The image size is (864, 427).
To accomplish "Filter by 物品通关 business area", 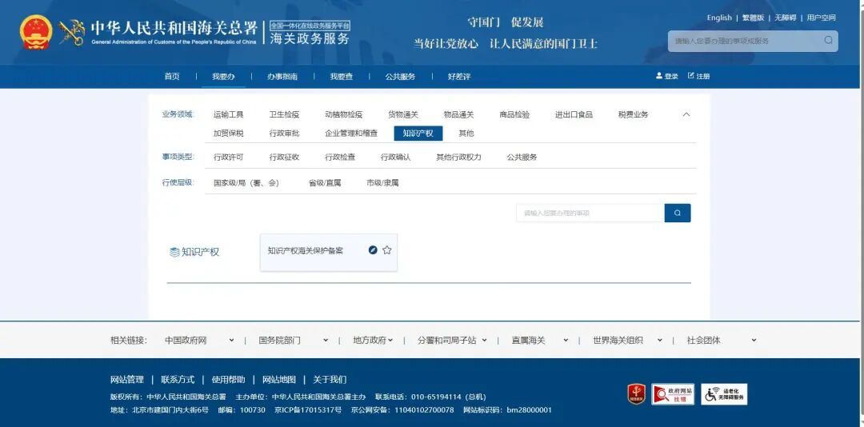I will pos(459,114).
